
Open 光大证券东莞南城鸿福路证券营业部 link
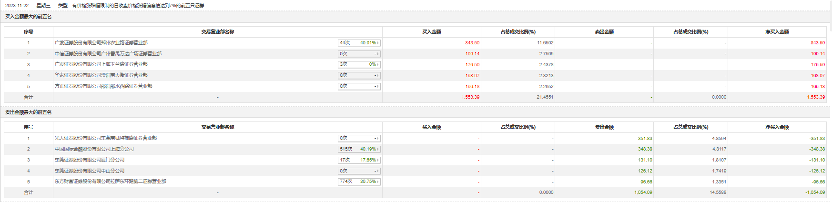tap(105, 138)
